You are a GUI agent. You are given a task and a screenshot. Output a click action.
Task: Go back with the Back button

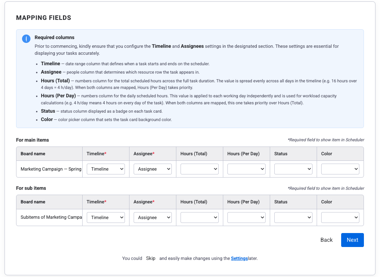(326, 240)
